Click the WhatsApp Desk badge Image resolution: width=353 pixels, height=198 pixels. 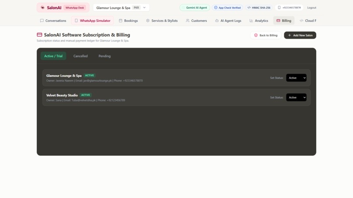coord(75,7)
